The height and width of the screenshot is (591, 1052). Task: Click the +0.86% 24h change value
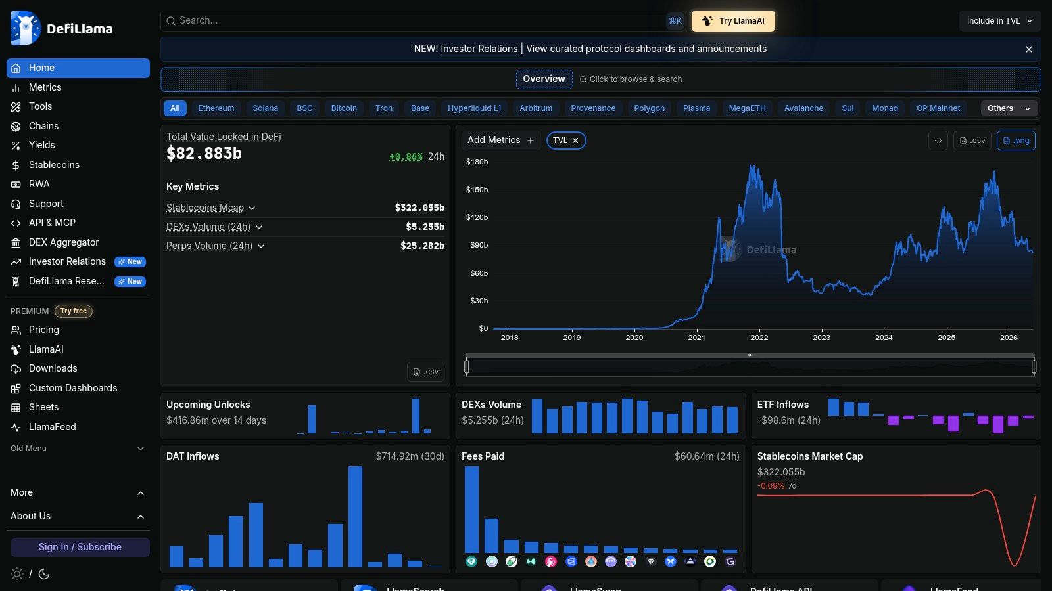pyautogui.click(x=406, y=156)
